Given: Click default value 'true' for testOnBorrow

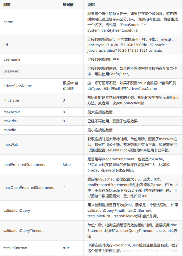Looking at the screenshot, I should [x=66, y=248].
